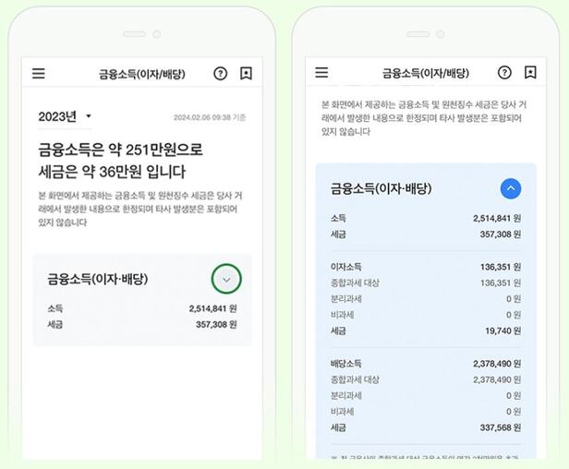Open hamburger menu on right phone
Viewport: 569px width, 469px height.
(x=321, y=72)
